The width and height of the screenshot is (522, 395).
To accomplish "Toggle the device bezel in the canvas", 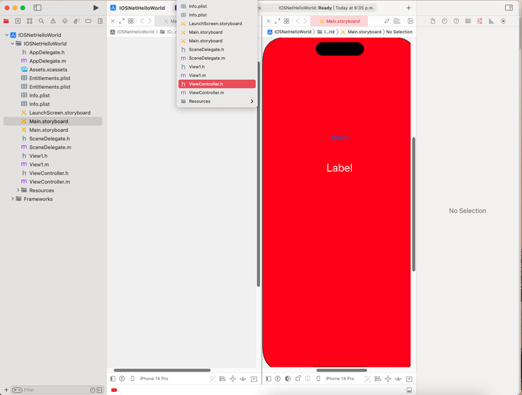I will coord(318,378).
